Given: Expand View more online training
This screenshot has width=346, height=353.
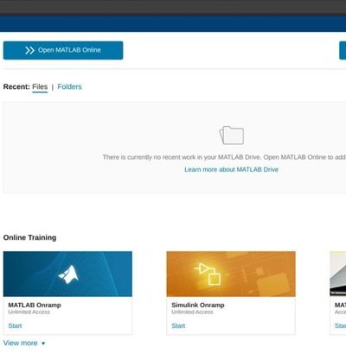Looking at the screenshot, I should point(24,343).
